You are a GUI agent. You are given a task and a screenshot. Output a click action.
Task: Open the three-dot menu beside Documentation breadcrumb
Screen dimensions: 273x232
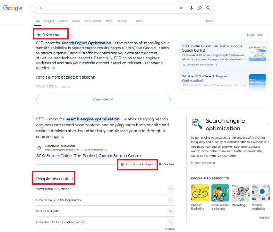105,150
